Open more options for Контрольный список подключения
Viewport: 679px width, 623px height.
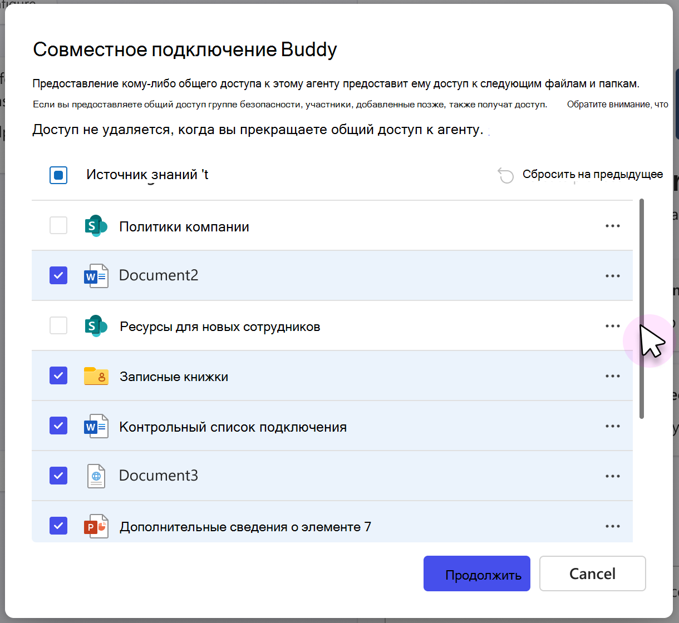(613, 427)
